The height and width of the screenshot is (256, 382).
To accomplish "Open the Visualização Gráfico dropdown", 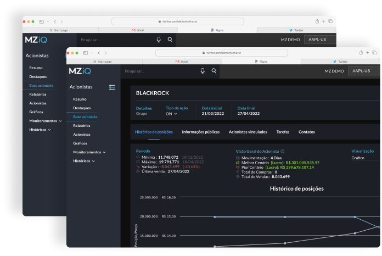I will pos(366,158).
